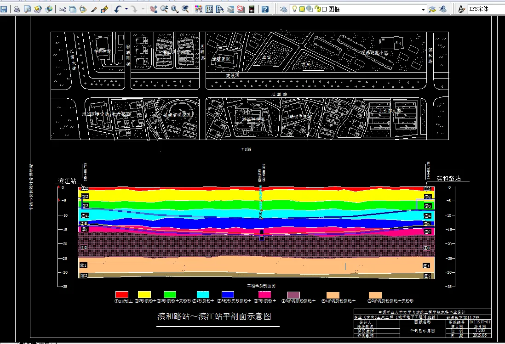Save the drawing with the floppy disk icon
Image resolution: width=505 pixels, height=344 pixels.
click(x=4, y=9)
